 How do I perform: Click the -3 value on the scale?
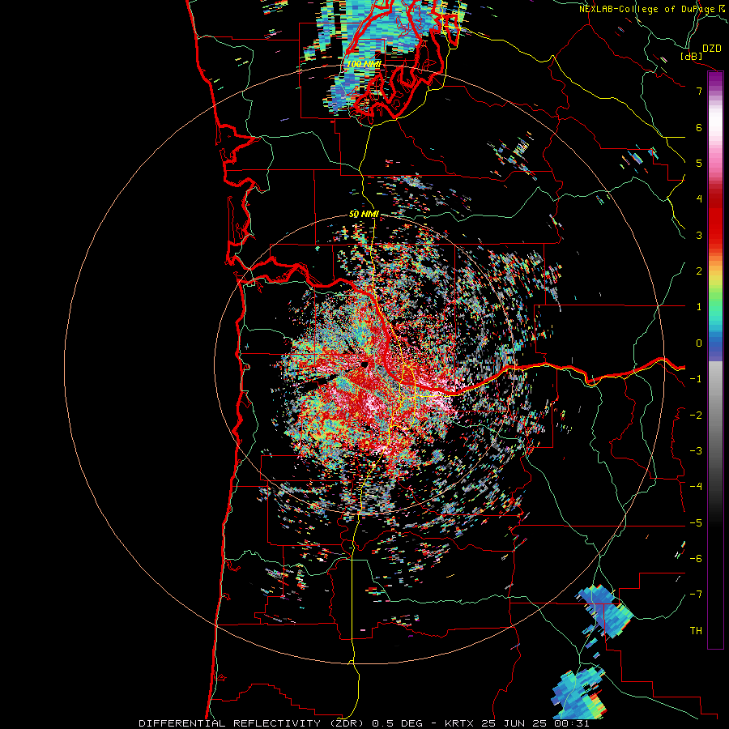click(696, 451)
